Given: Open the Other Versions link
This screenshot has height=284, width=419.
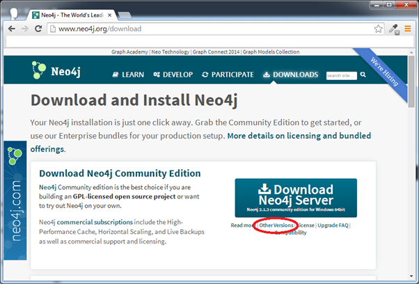Looking at the screenshot, I should pyautogui.click(x=276, y=226).
